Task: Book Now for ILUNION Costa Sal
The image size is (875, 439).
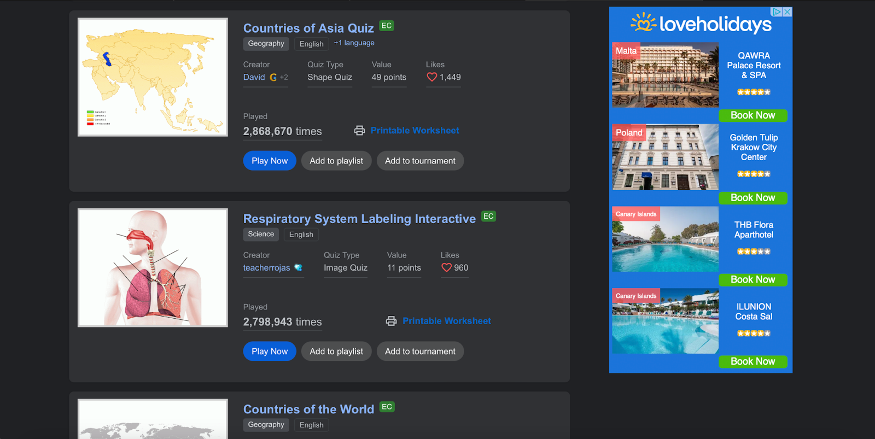Action: (x=753, y=361)
